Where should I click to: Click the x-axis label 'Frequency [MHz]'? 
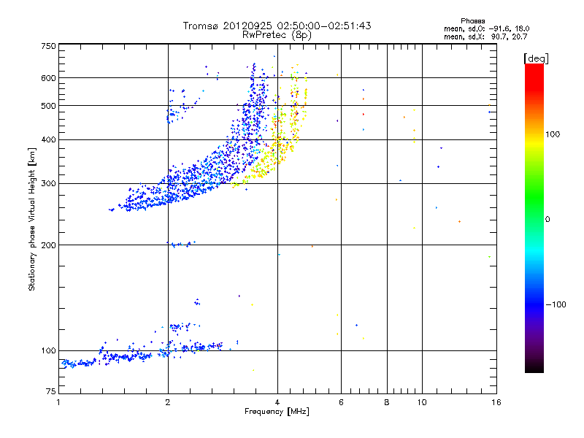(x=277, y=412)
